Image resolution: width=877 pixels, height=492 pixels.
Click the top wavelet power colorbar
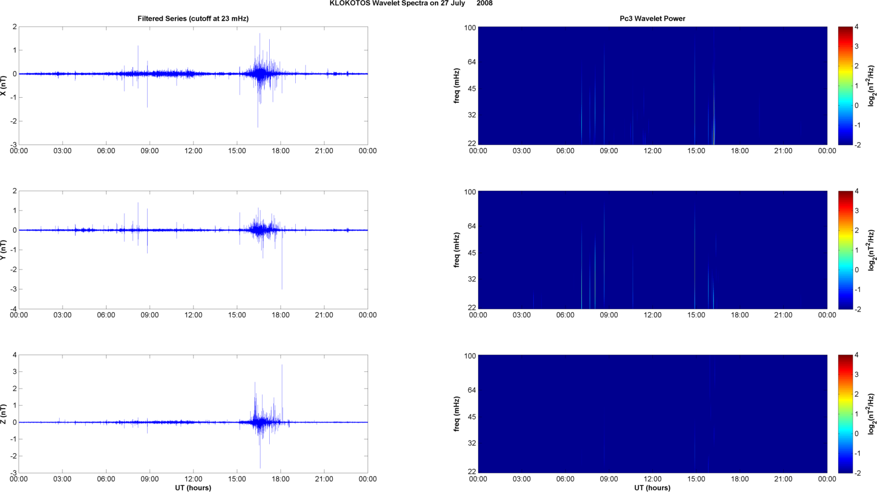[x=845, y=86]
